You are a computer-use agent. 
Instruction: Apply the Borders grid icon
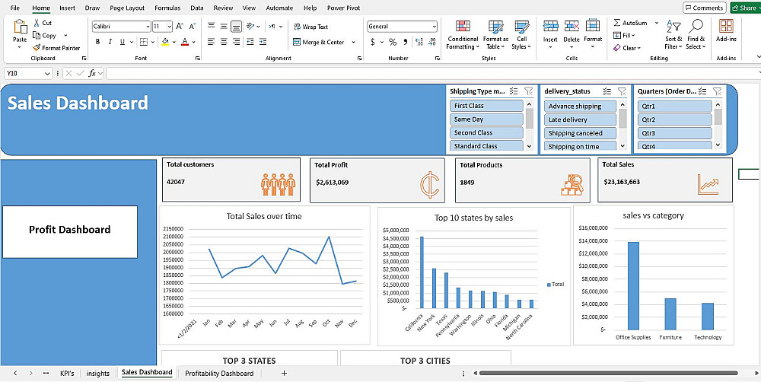click(x=144, y=42)
